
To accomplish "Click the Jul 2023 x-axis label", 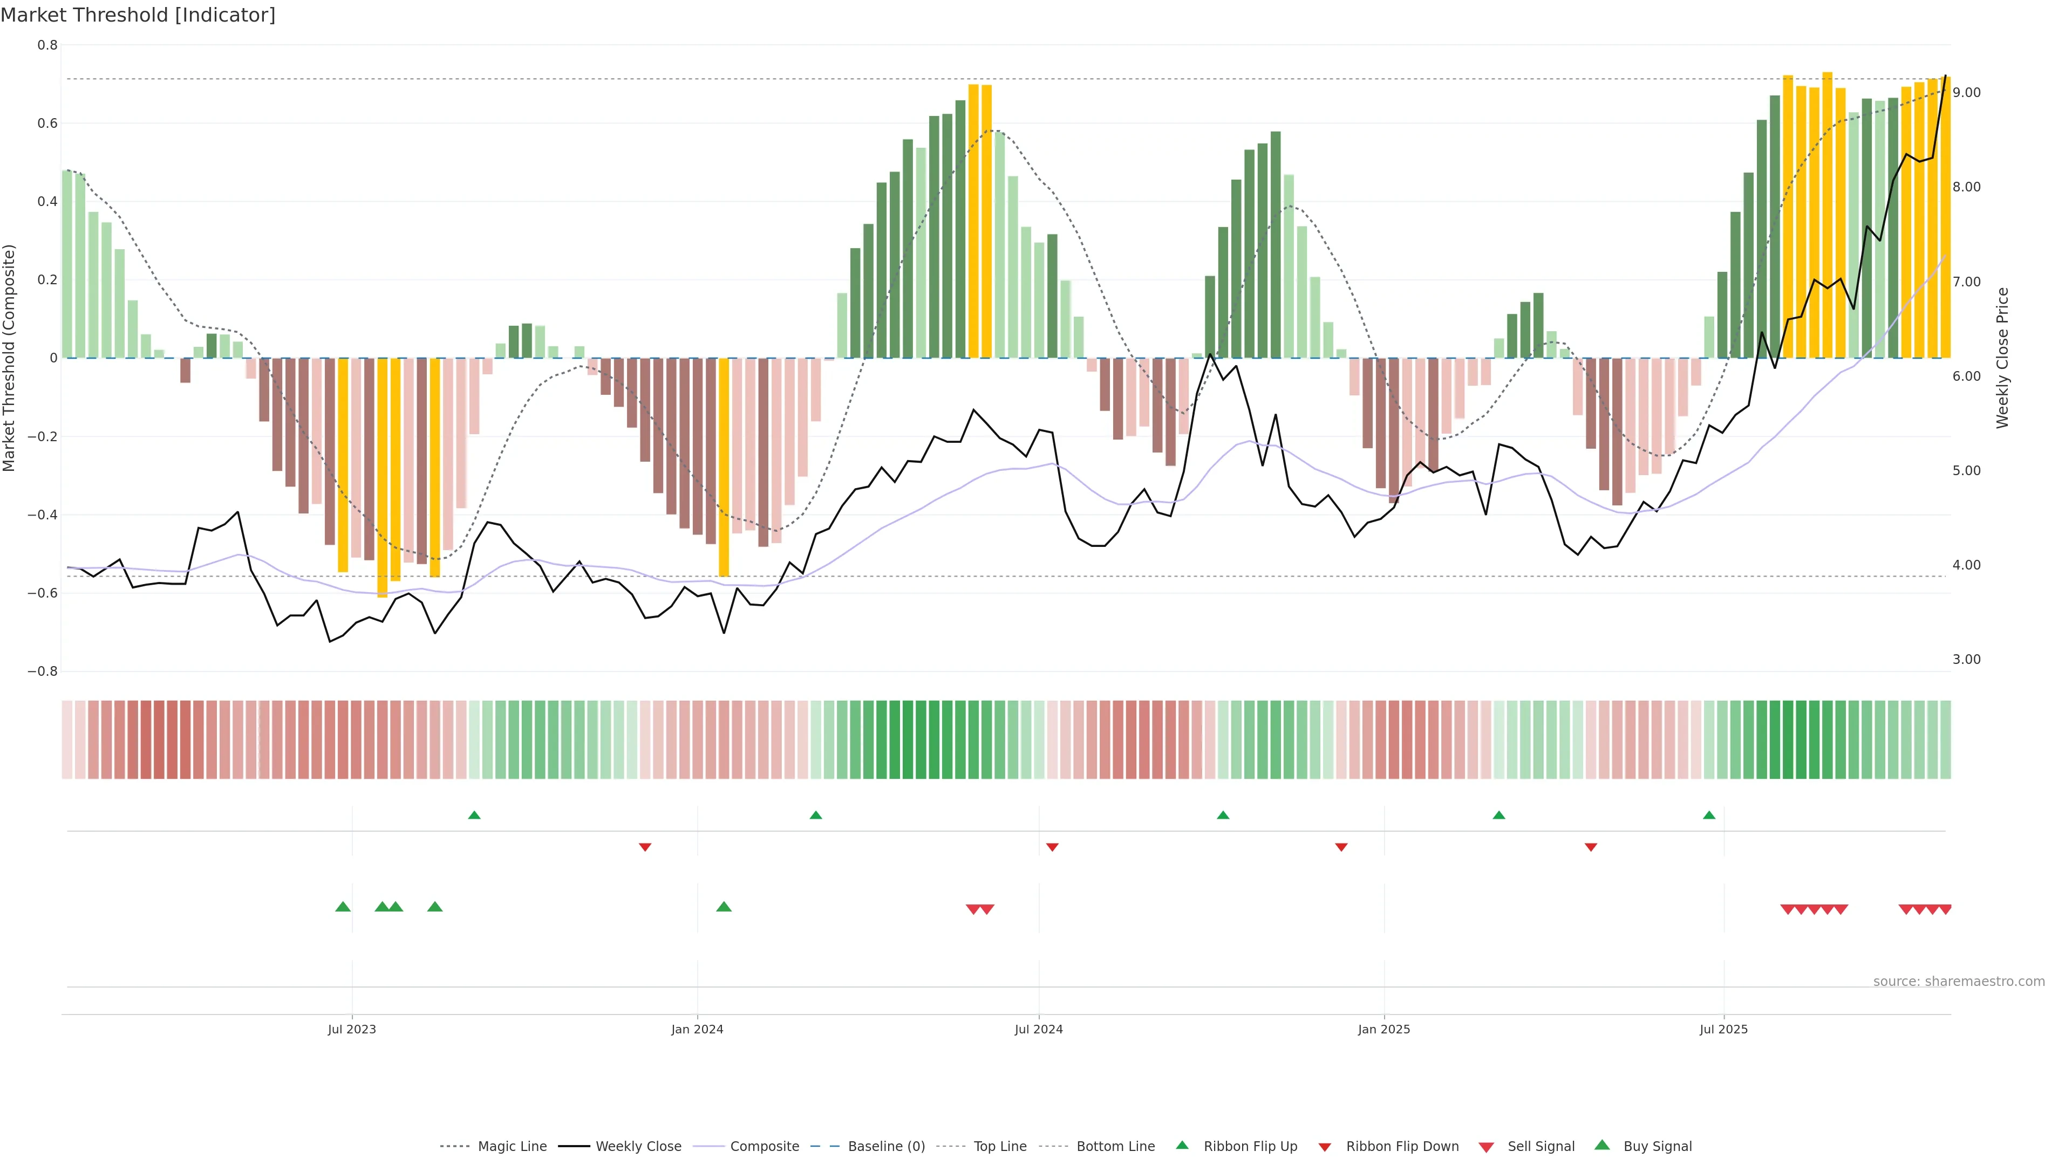I will (x=351, y=1029).
